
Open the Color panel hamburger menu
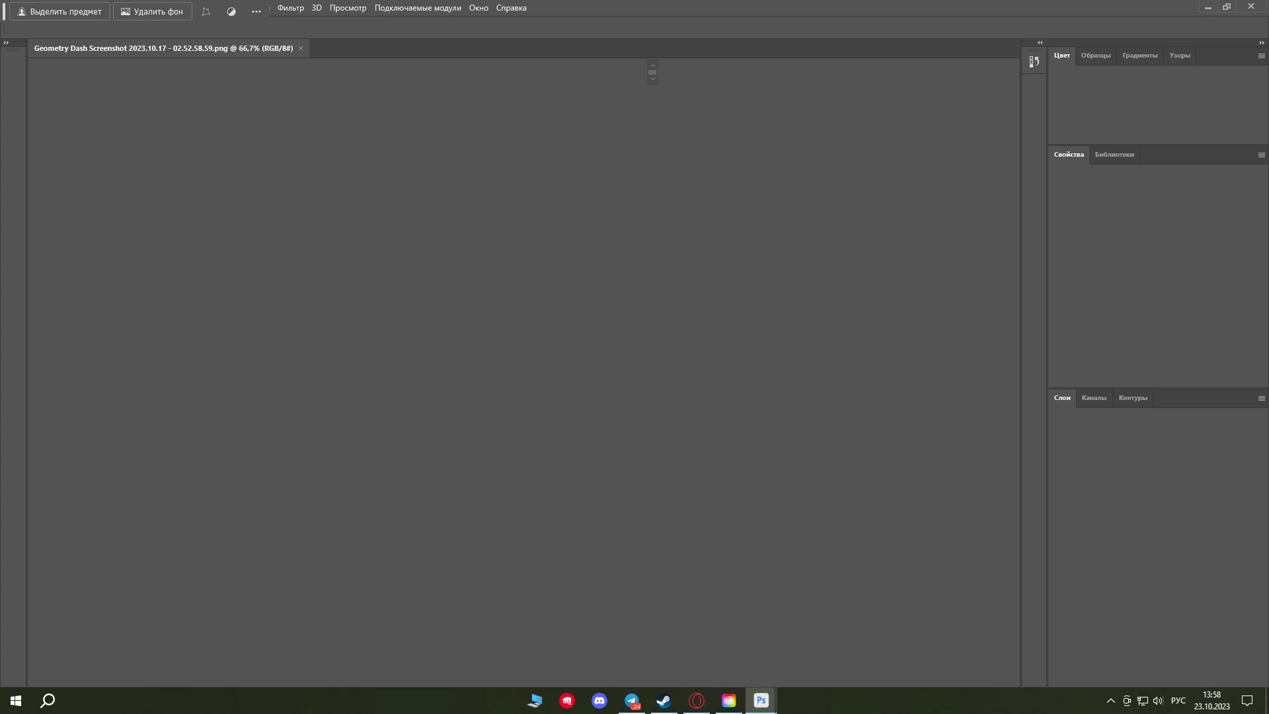1261,56
